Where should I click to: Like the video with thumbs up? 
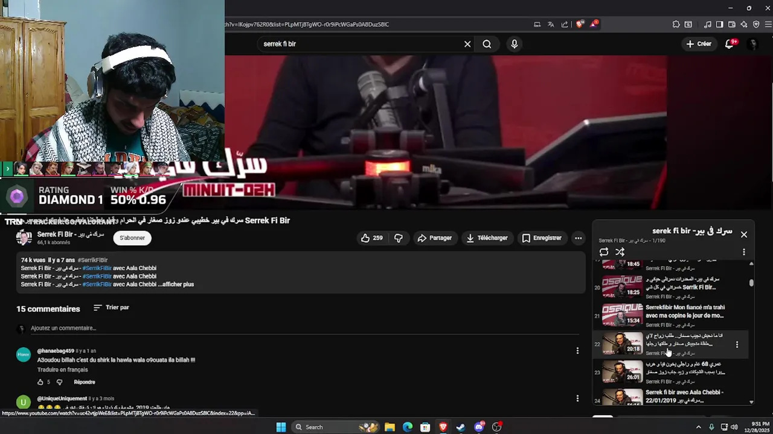point(372,238)
